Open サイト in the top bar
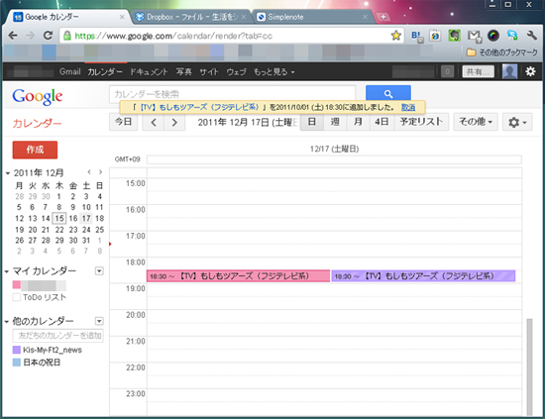Image resolution: width=545 pixels, height=419 pixels. click(209, 72)
